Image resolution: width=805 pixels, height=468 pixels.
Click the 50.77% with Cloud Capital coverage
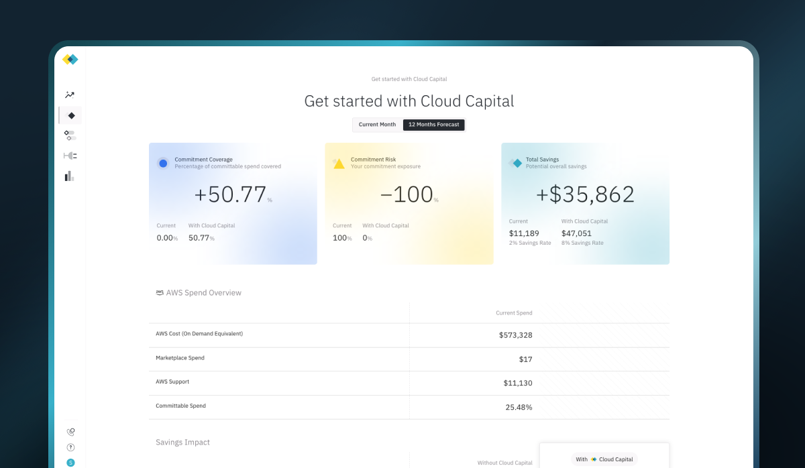[x=201, y=238]
